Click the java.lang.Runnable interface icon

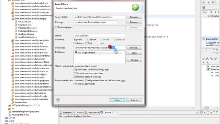[x=76, y=52]
